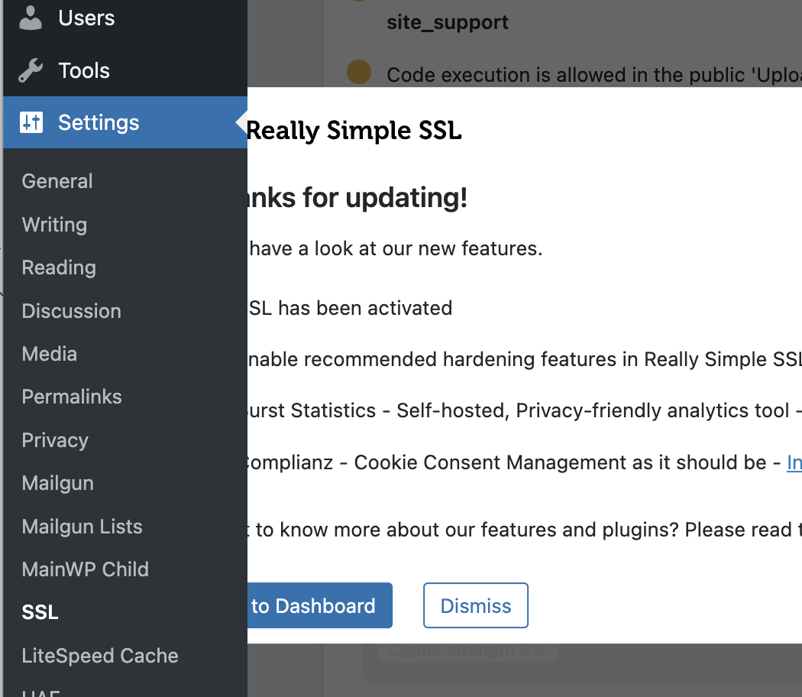Select the Tools wrench icon
This screenshot has height=697, width=802.
tap(31, 70)
